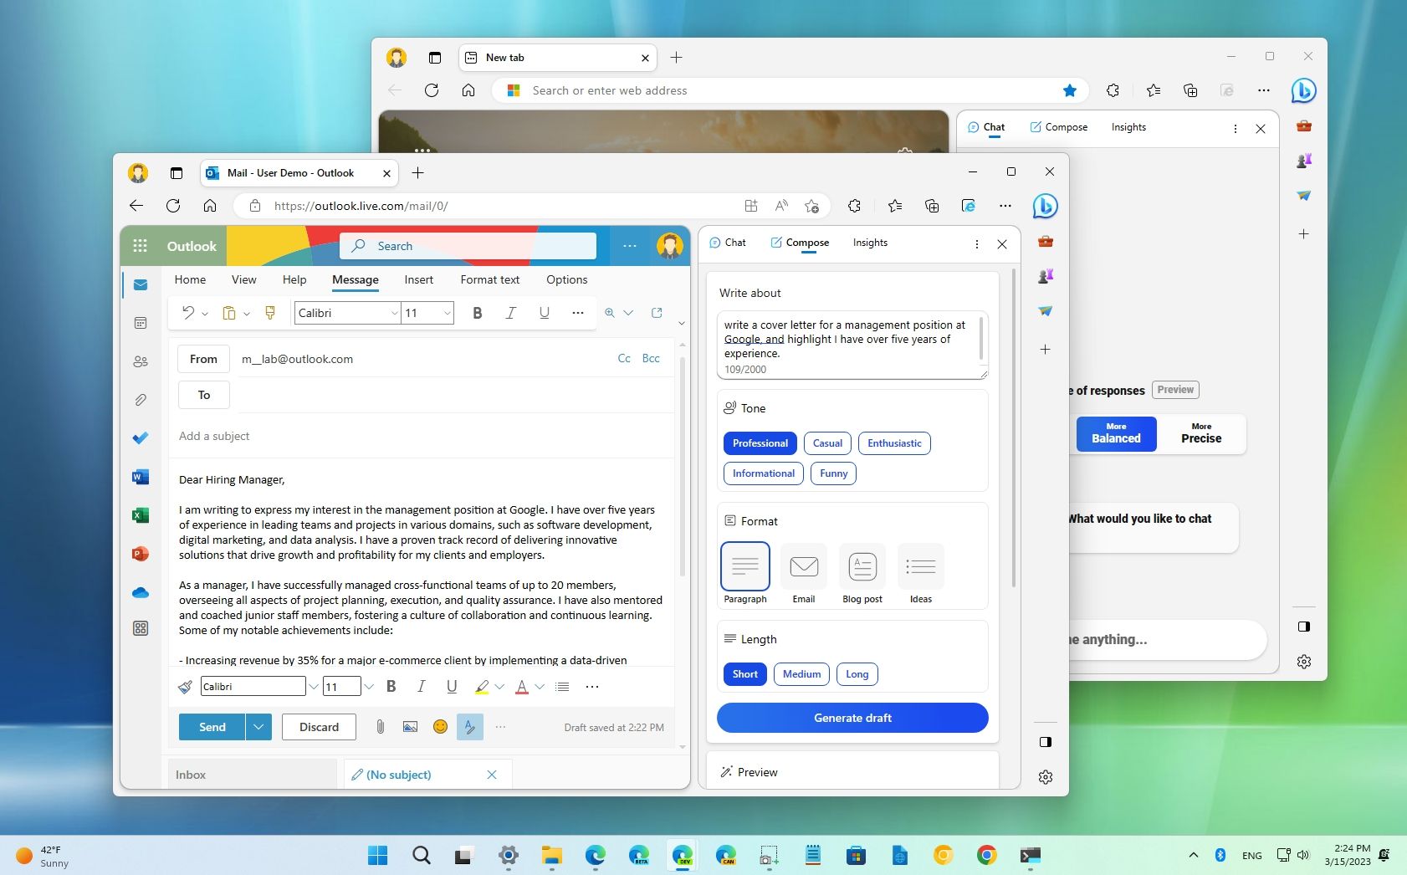Switch response style to More Precise

[x=1200, y=433]
